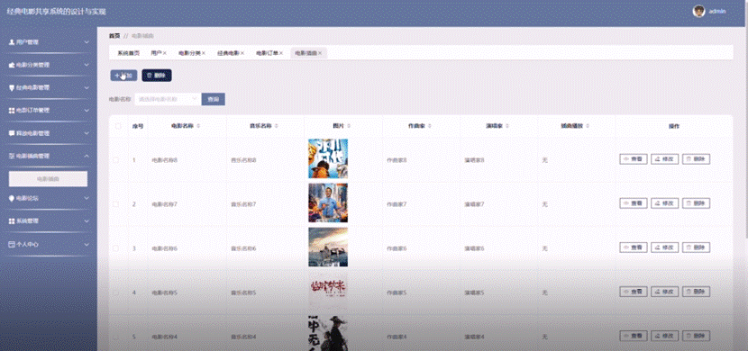Open the 电影名称 filter dropdown
Image resolution: width=748 pixels, height=351 pixels.
[x=167, y=99]
